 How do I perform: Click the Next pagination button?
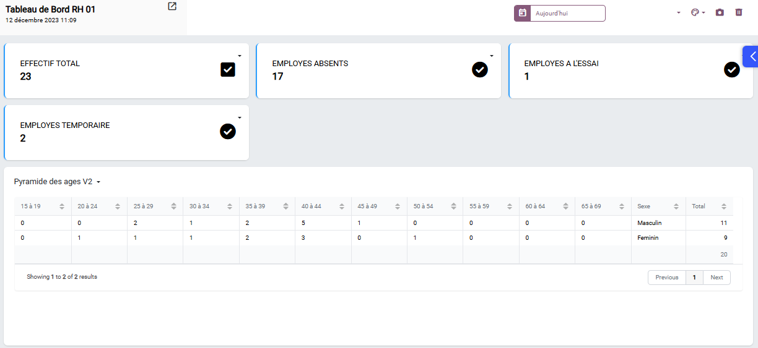(x=717, y=278)
